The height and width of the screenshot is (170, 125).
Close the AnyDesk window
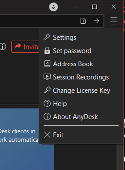pyautogui.click(x=114, y=7)
